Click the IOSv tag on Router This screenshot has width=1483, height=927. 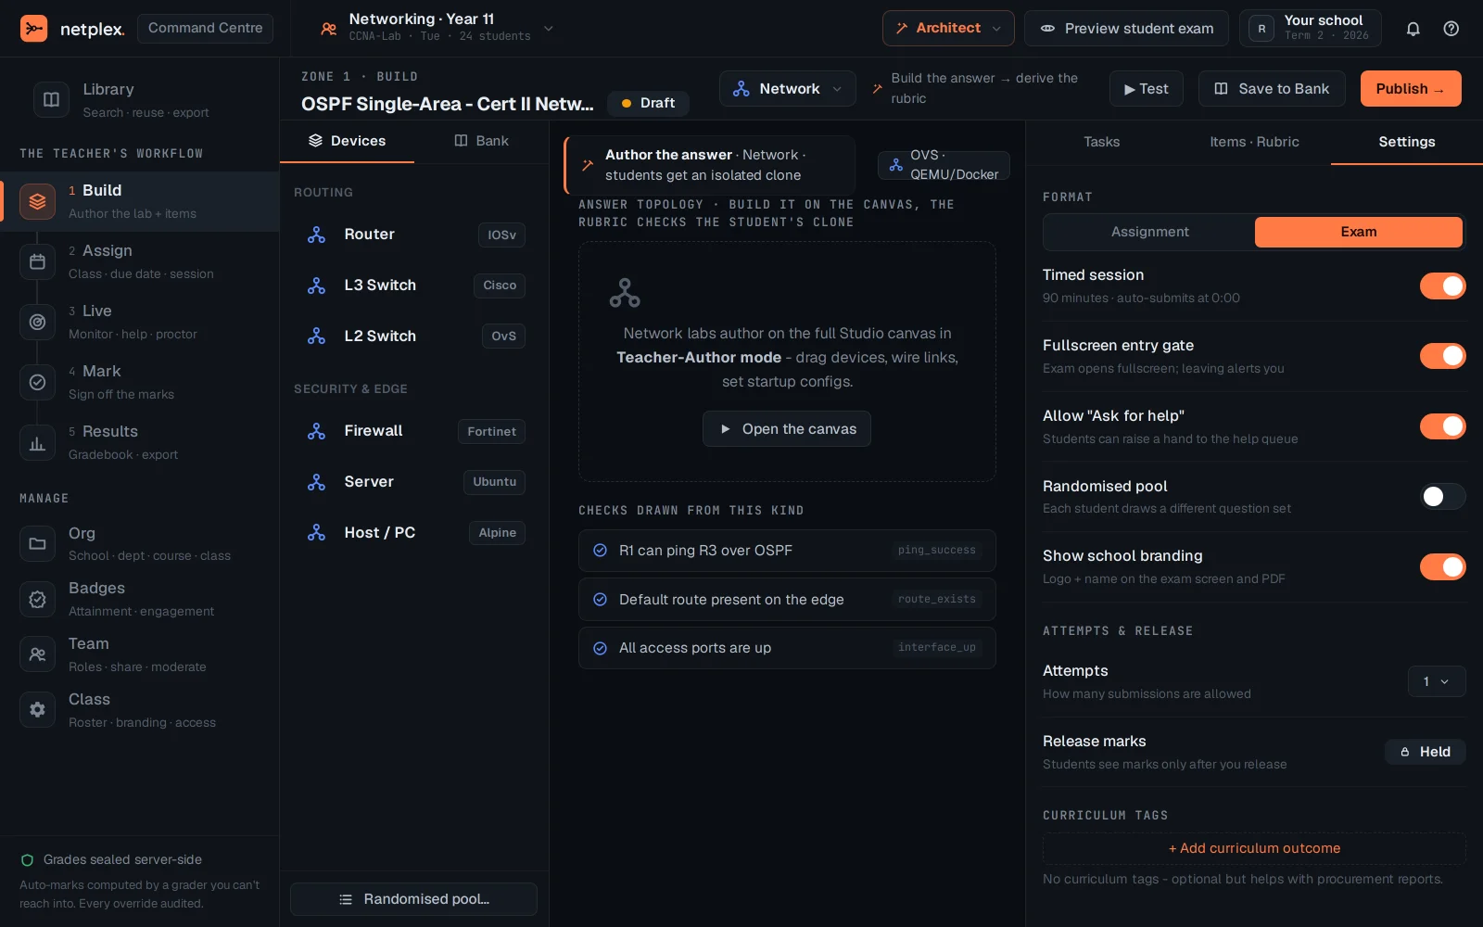tap(501, 235)
